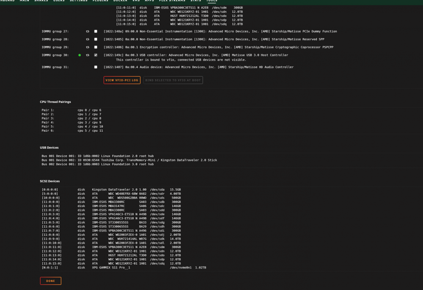Click the IBM-ESXS MBA3300RC /dev/sdb row

(111, 202)
